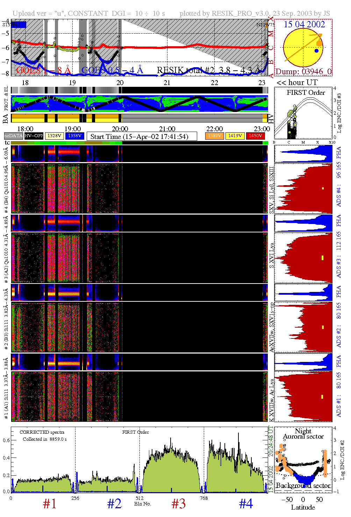This screenshot has width=351, height=517.
Task: Select the noDATA legend box
Action: 14,136
